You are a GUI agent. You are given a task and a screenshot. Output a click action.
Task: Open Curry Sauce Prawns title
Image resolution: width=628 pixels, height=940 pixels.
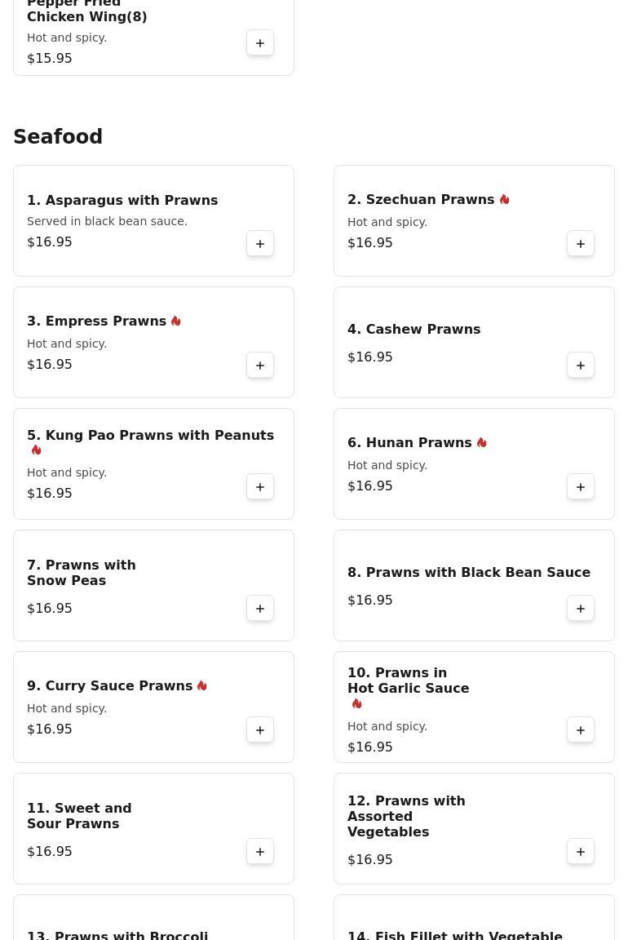click(109, 686)
